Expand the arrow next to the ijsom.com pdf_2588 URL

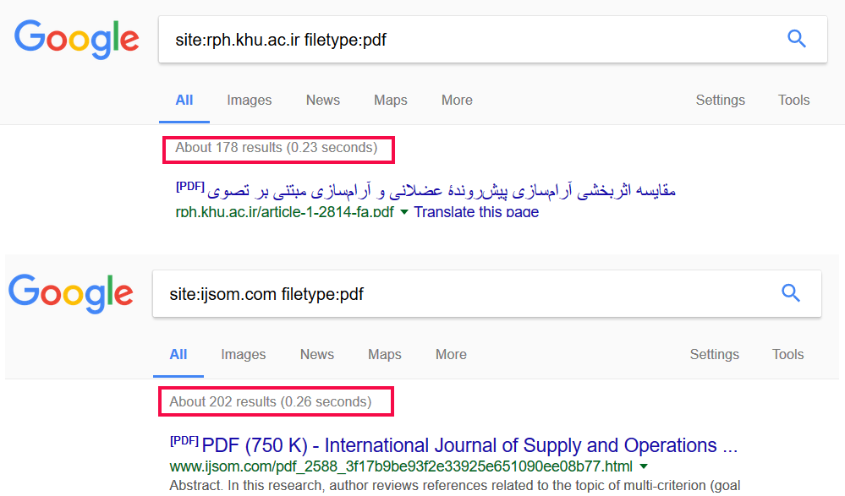pyautogui.click(x=644, y=466)
